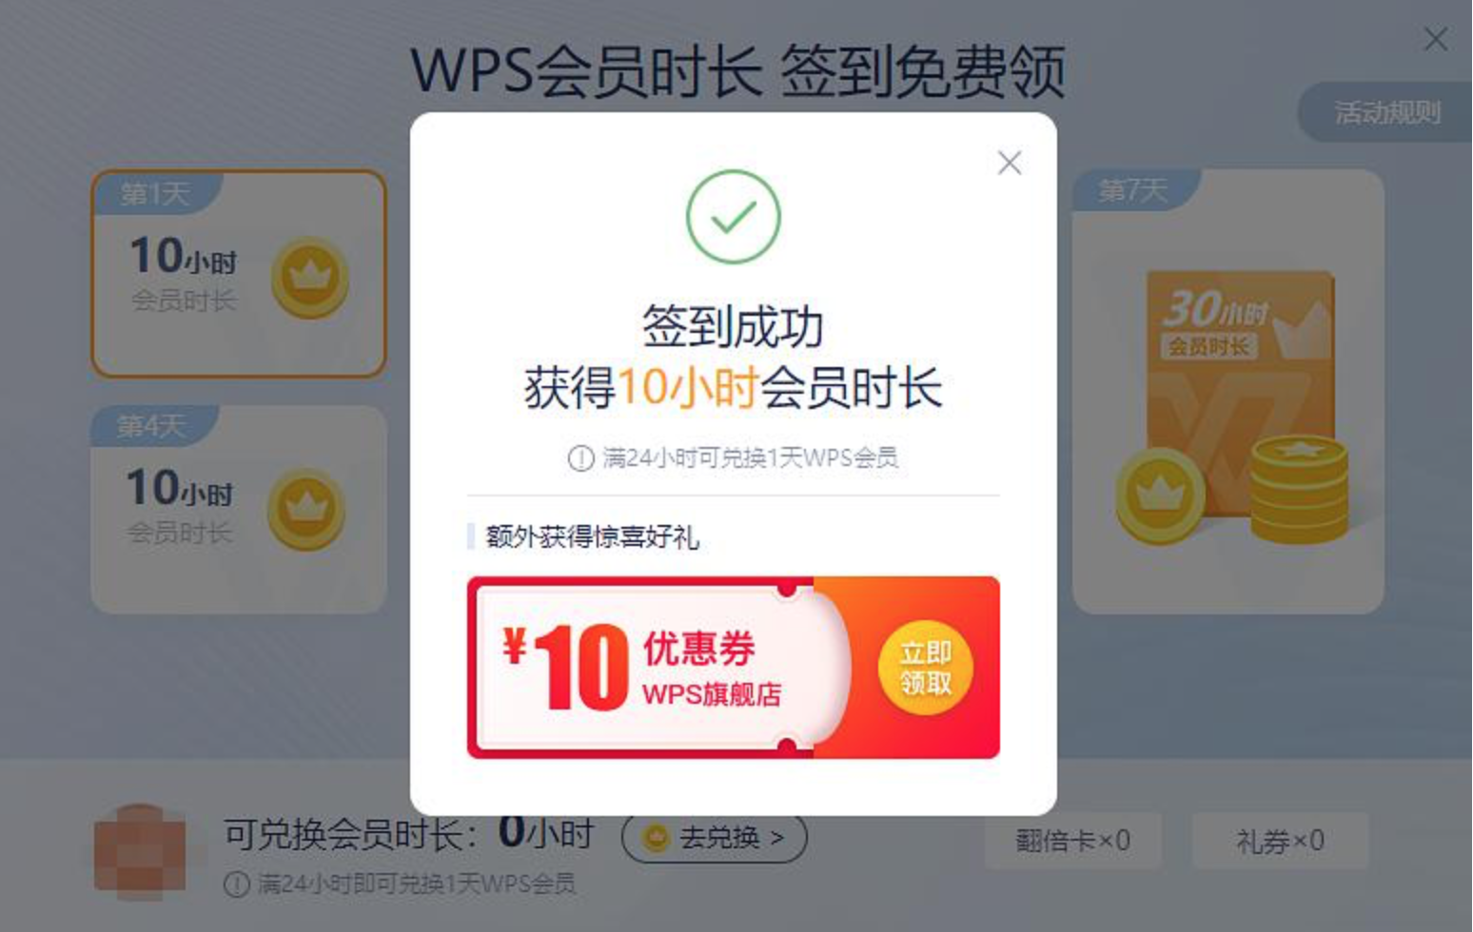Open the 翻倍卡×0 double card item
The image size is (1473, 932).
1073,841
